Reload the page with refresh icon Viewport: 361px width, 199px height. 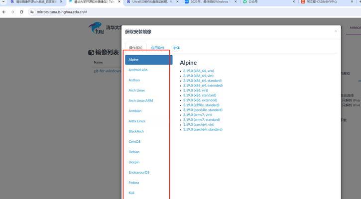[x=21, y=12]
